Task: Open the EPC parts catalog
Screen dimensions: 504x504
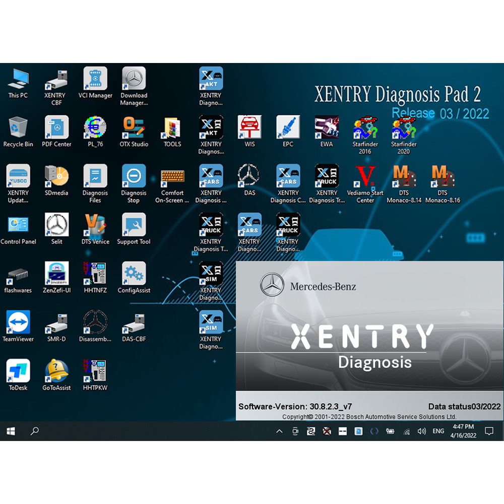Action: tap(288, 131)
